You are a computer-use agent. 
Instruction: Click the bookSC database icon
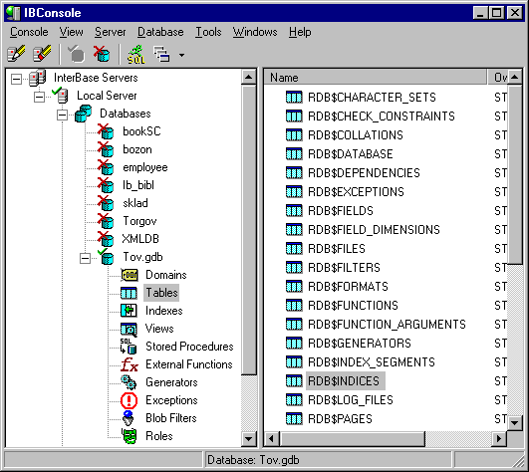pos(106,131)
